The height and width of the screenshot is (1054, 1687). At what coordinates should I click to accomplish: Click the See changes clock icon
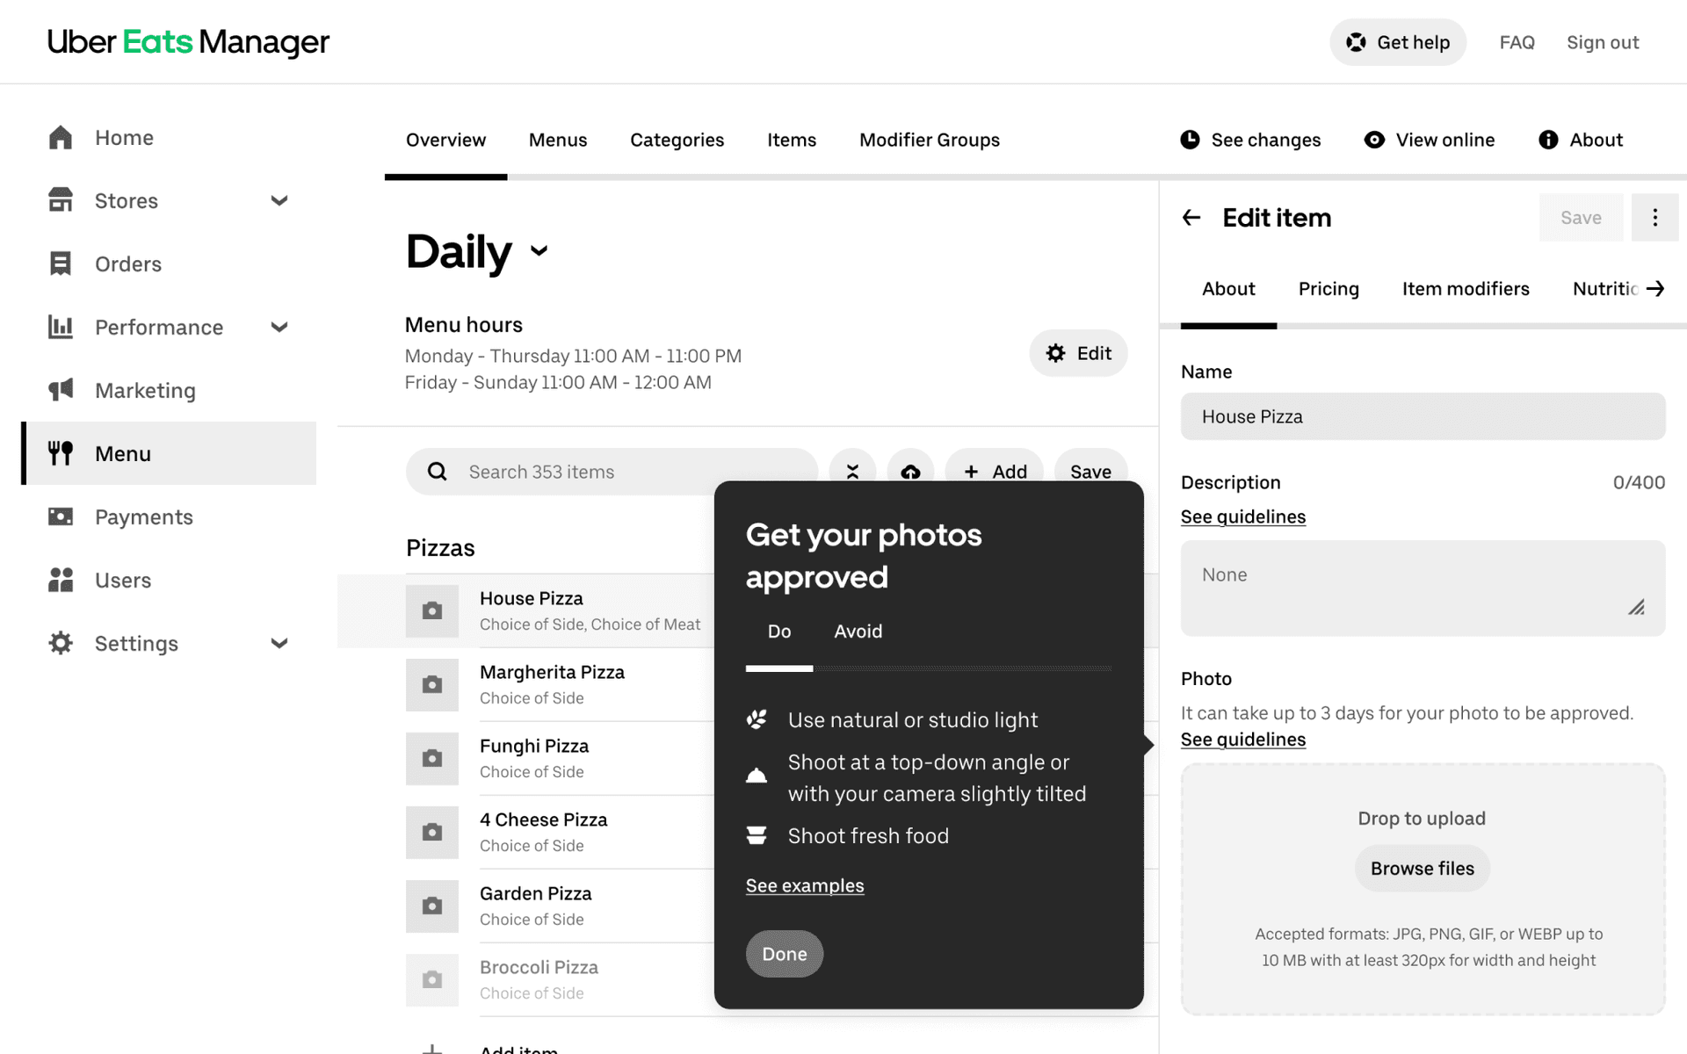pyautogui.click(x=1190, y=140)
